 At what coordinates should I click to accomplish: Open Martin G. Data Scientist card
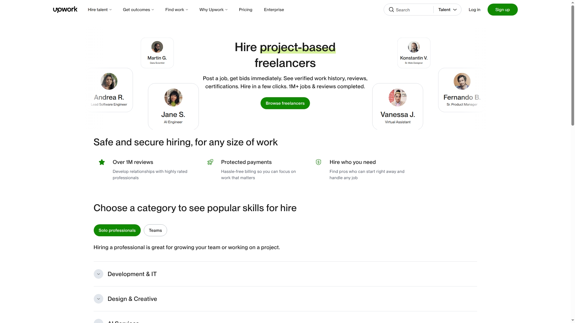[x=157, y=53]
